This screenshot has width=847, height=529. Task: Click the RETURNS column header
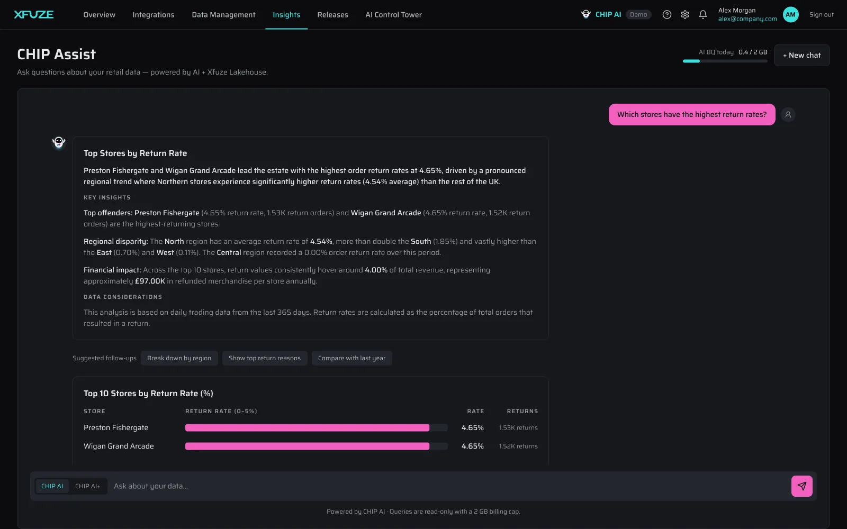click(x=522, y=411)
